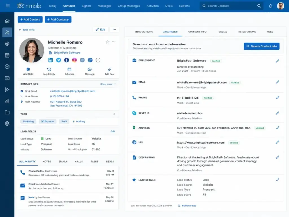Open the Notes activity tab

pyautogui.click(x=47, y=161)
